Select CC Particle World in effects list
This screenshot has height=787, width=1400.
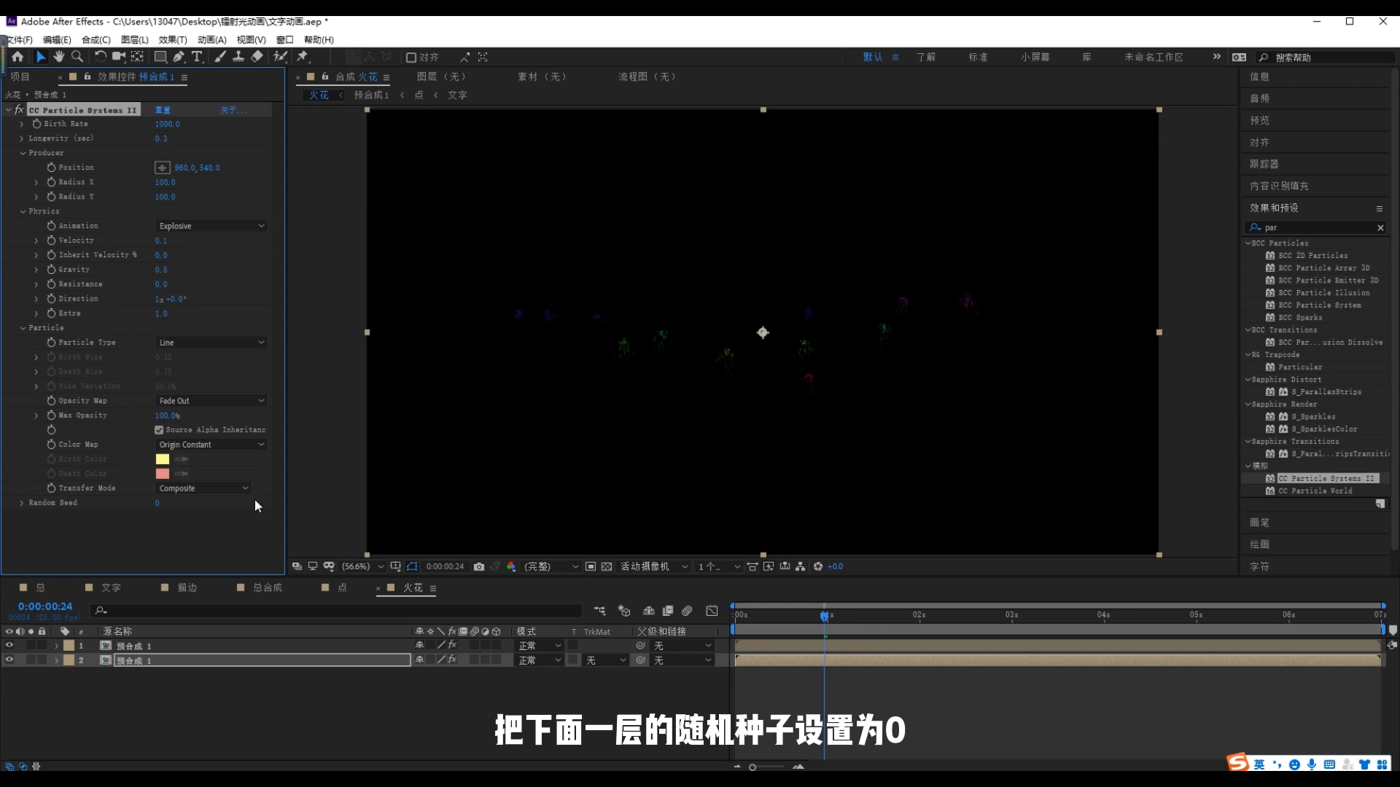tap(1315, 490)
